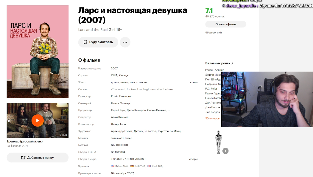Click 'Джошу Де Картье' designer link
This screenshot has width=313, height=177.
(145, 131)
